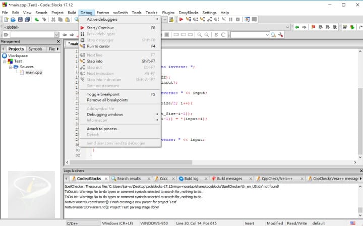Click the Toggle bookmark red flag icon
The width and height of the screenshot is (363, 226).
click(x=314, y=27)
